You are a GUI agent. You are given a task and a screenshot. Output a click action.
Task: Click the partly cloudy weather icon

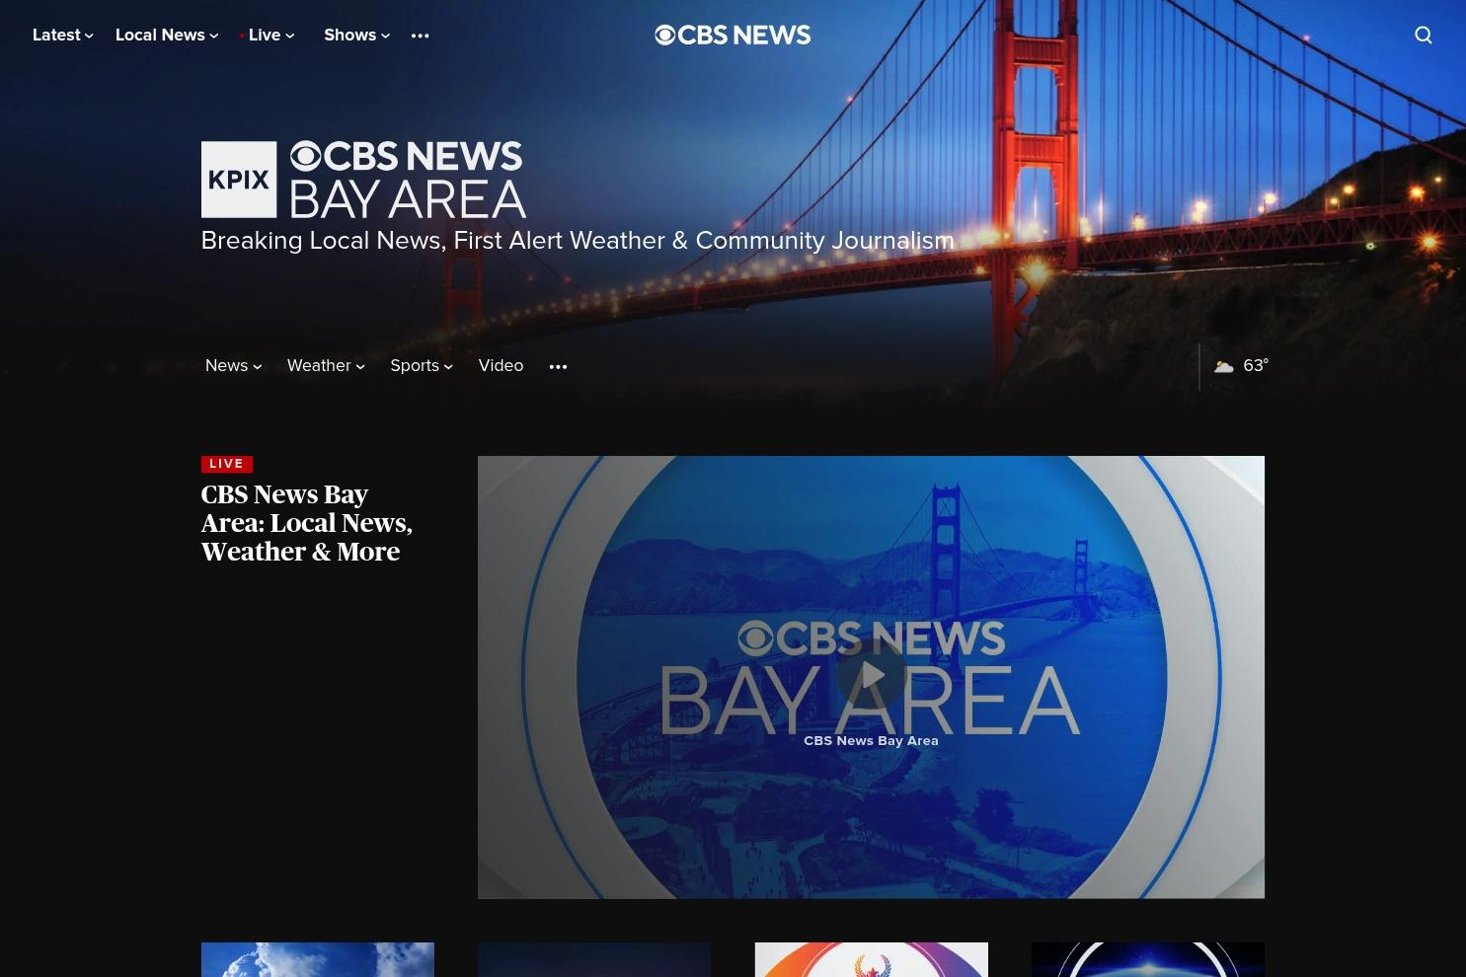pos(1224,366)
